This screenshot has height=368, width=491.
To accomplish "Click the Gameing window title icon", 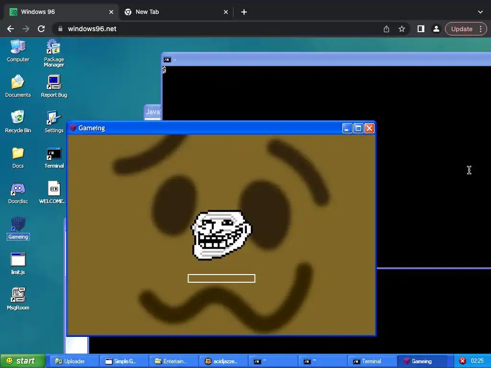I will (x=73, y=127).
